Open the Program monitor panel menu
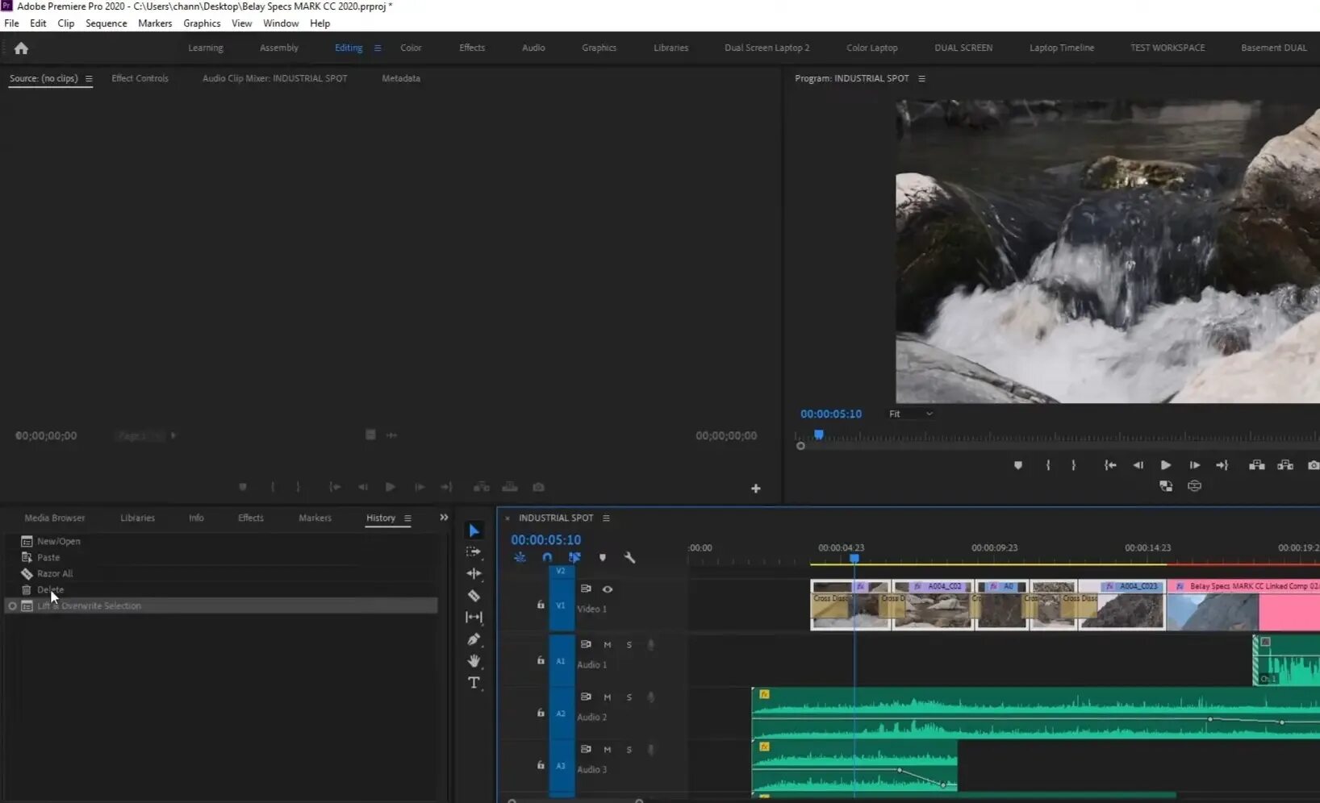This screenshot has width=1320, height=803. click(x=921, y=79)
